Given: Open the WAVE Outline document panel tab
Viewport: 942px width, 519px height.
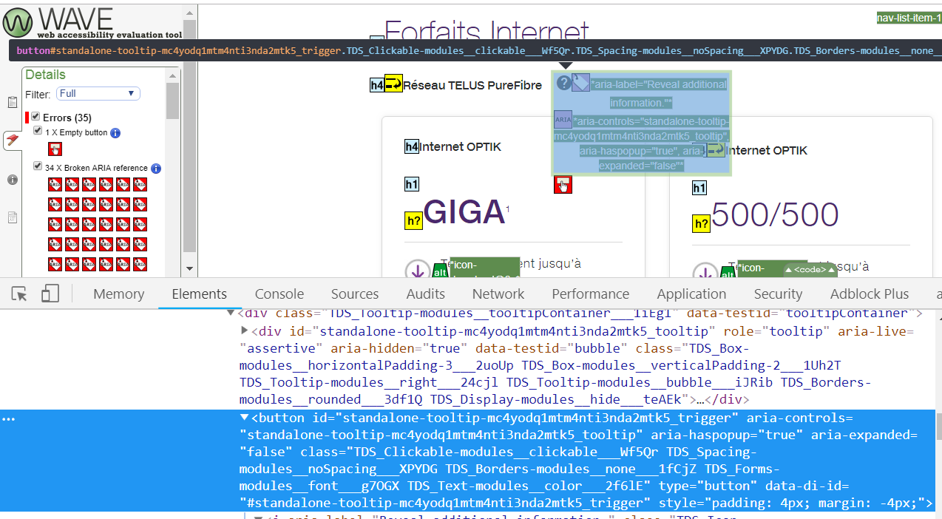Looking at the screenshot, I should [12, 217].
